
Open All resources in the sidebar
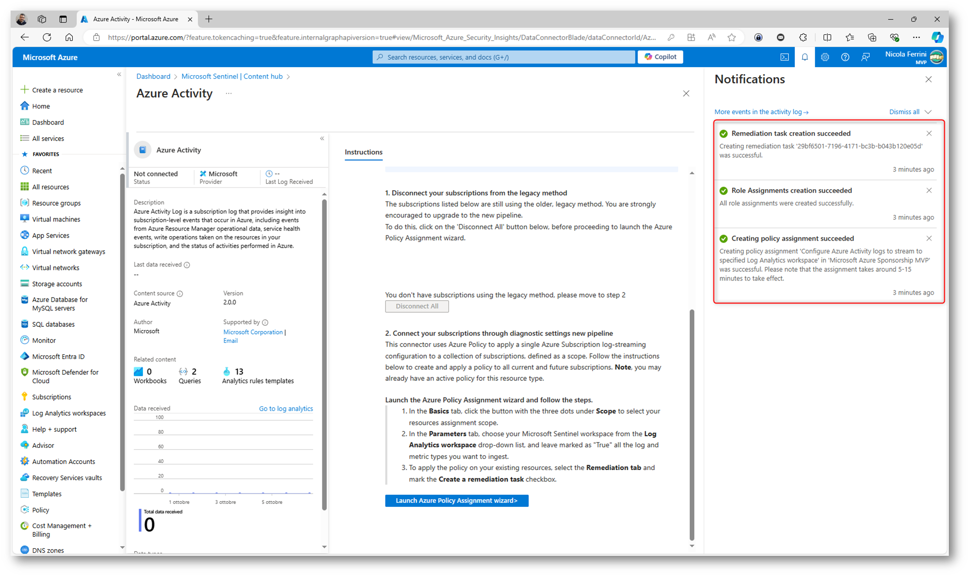tap(50, 187)
